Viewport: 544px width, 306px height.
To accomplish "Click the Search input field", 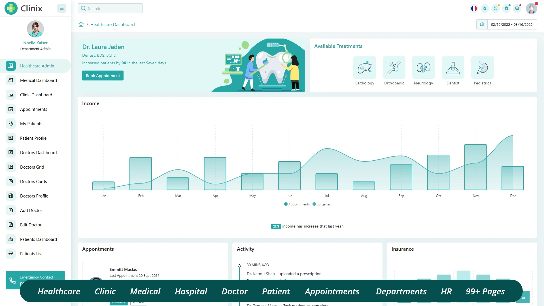I will (110, 8).
